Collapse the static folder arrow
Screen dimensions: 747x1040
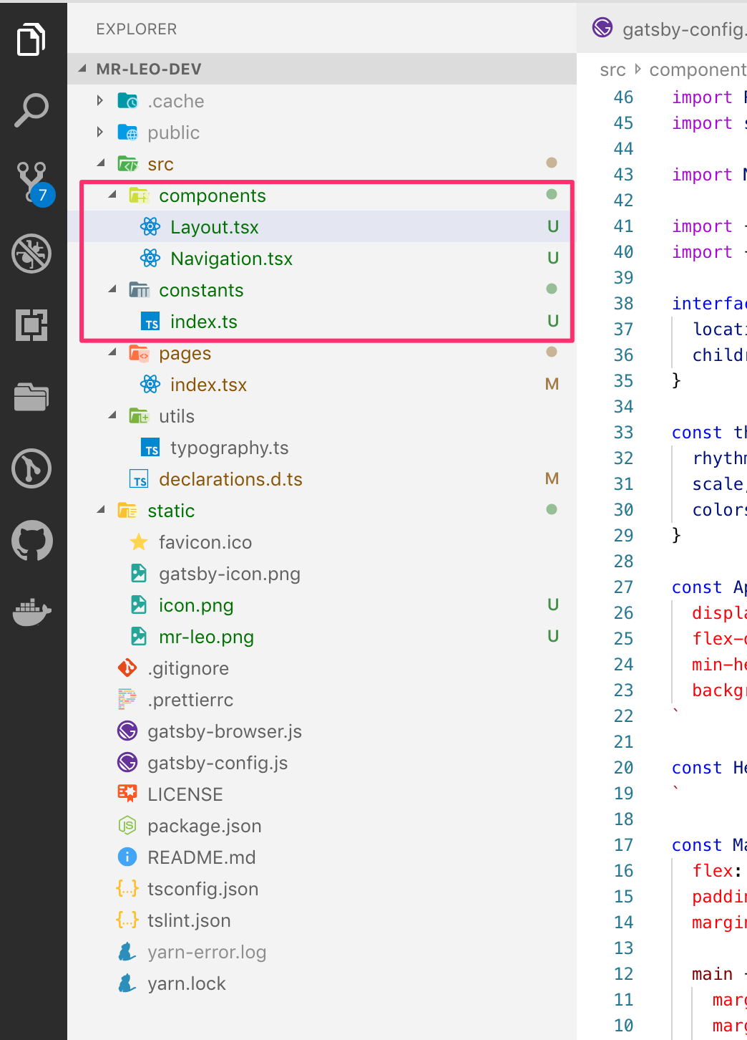click(101, 511)
